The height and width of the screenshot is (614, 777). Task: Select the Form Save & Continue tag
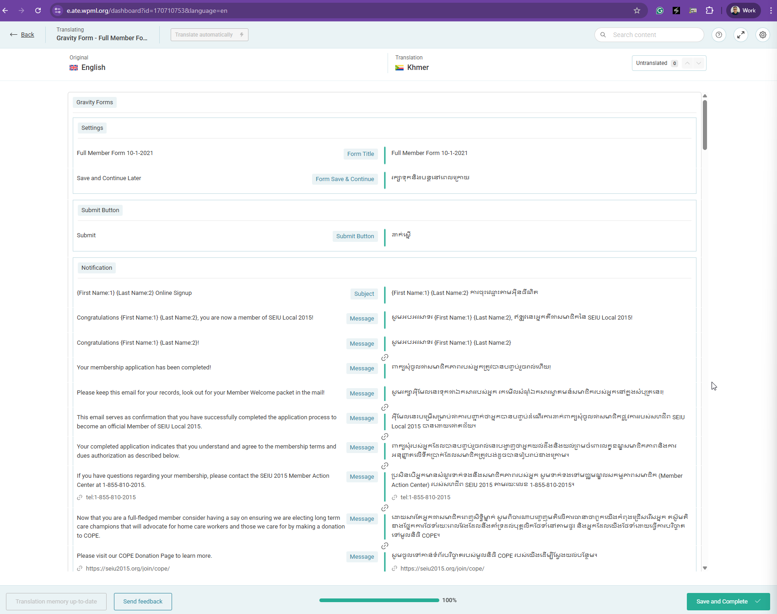point(345,179)
